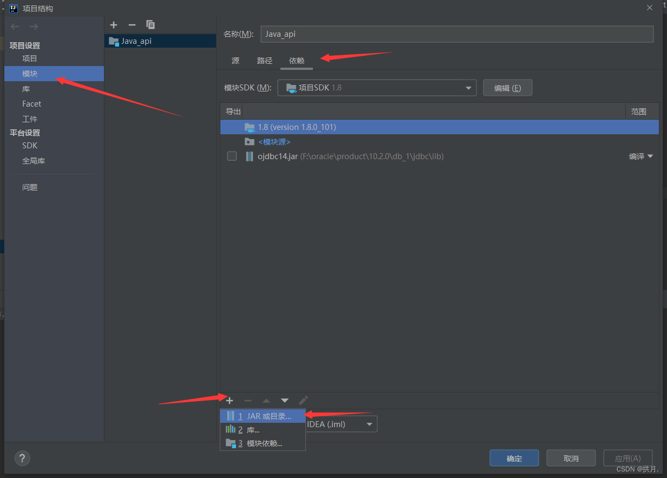Move the dependency up with the up arrow
Image resolution: width=667 pixels, height=478 pixels.
point(266,400)
